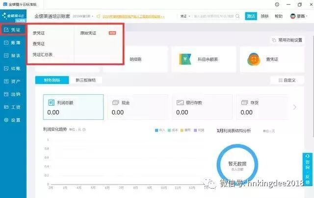The width and height of the screenshot is (314, 198).
Task: Open the yellow announcement link
Action: coord(133,16)
